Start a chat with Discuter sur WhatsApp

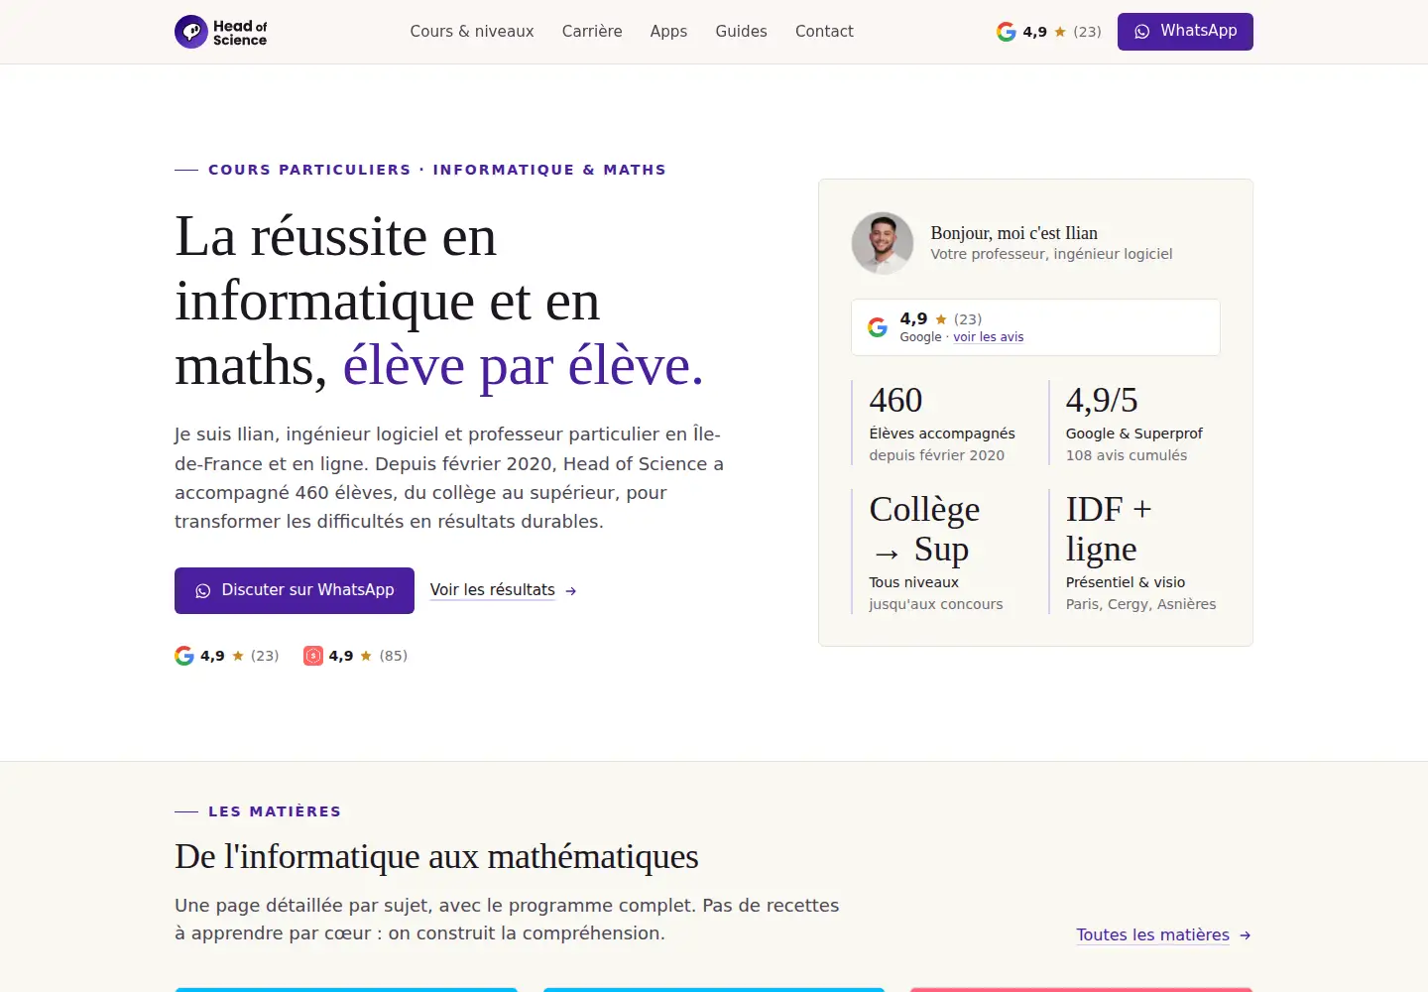click(295, 590)
